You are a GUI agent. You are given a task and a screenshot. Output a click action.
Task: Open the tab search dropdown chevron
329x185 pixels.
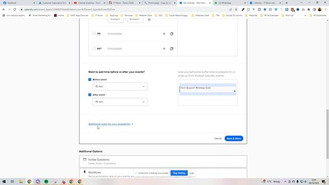(301, 3)
